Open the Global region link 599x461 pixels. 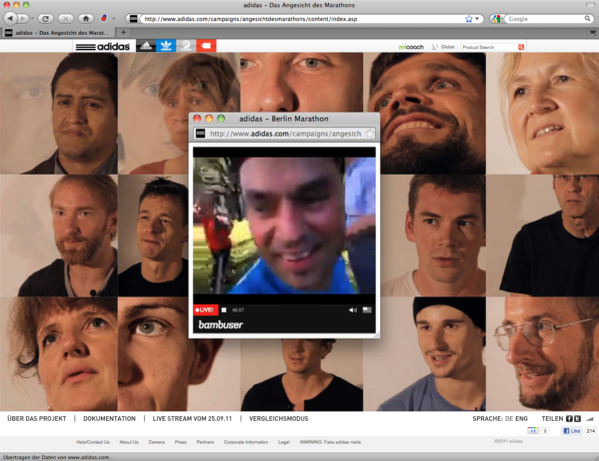448,47
